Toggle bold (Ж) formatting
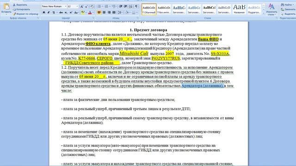Viewport: 296px width, 166px height. click(44, 12)
